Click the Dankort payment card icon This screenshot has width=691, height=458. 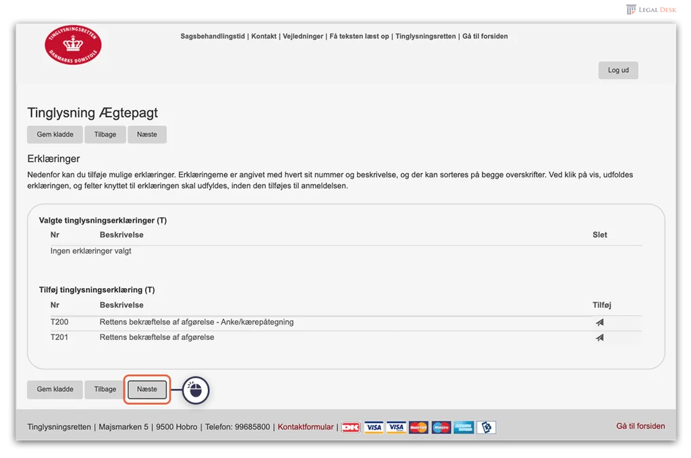tap(351, 427)
